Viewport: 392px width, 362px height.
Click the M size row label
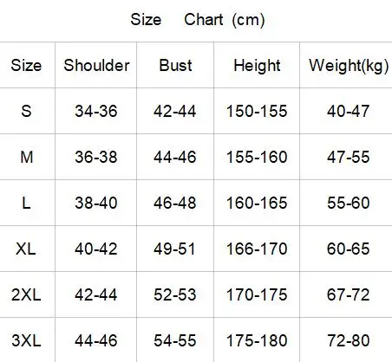tap(26, 157)
